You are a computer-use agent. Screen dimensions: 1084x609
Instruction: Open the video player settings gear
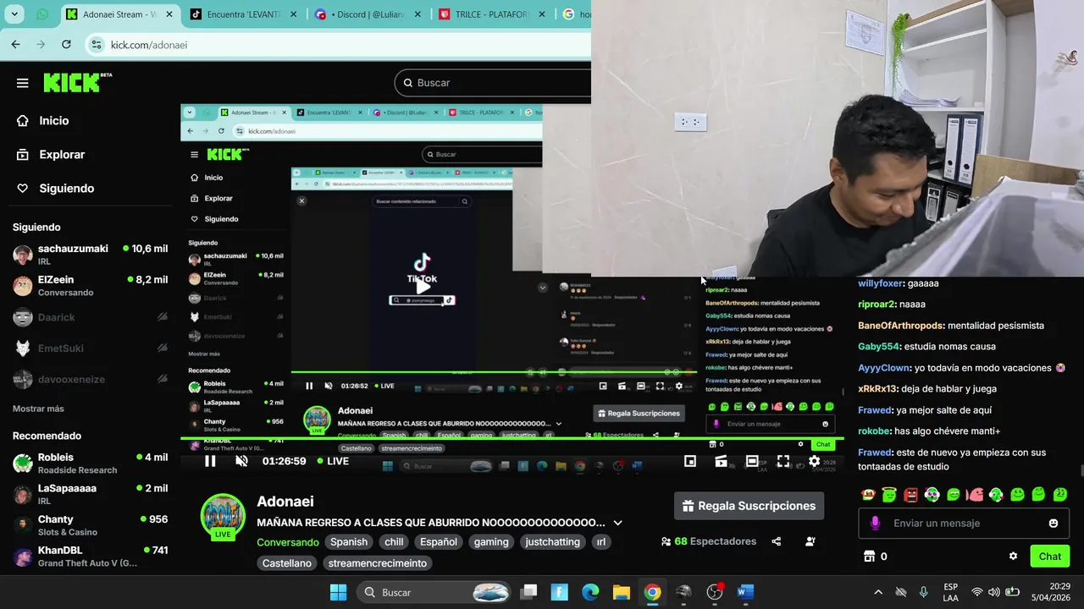(x=814, y=461)
